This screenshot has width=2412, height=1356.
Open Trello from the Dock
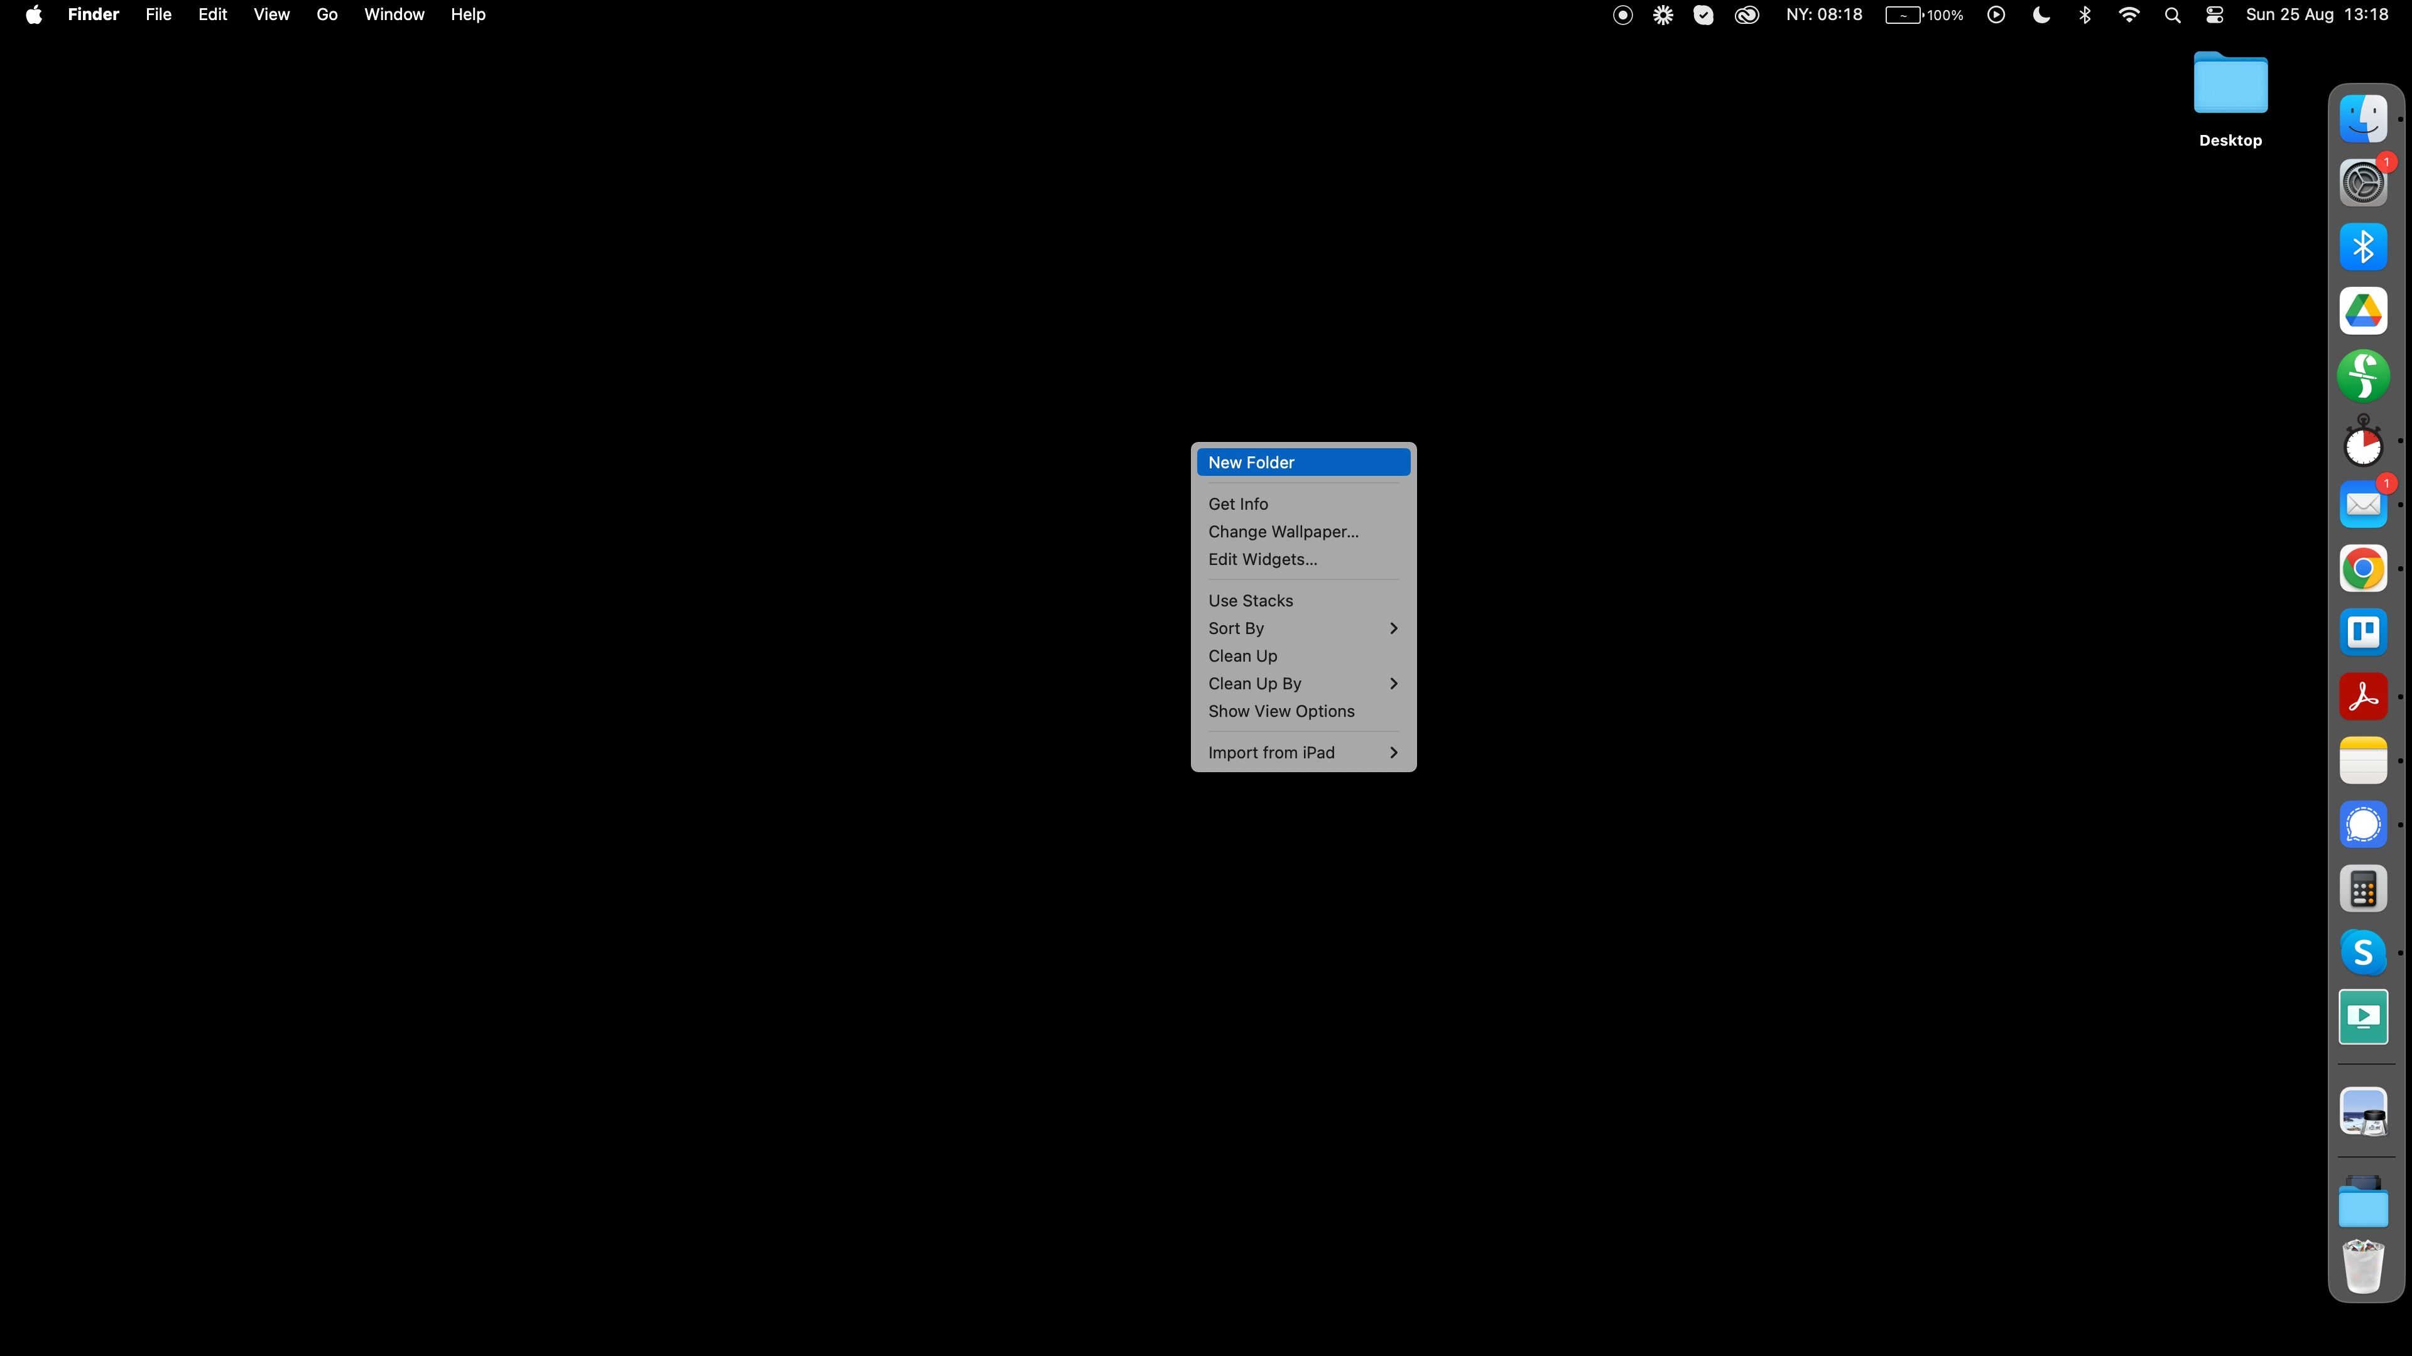click(2362, 633)
